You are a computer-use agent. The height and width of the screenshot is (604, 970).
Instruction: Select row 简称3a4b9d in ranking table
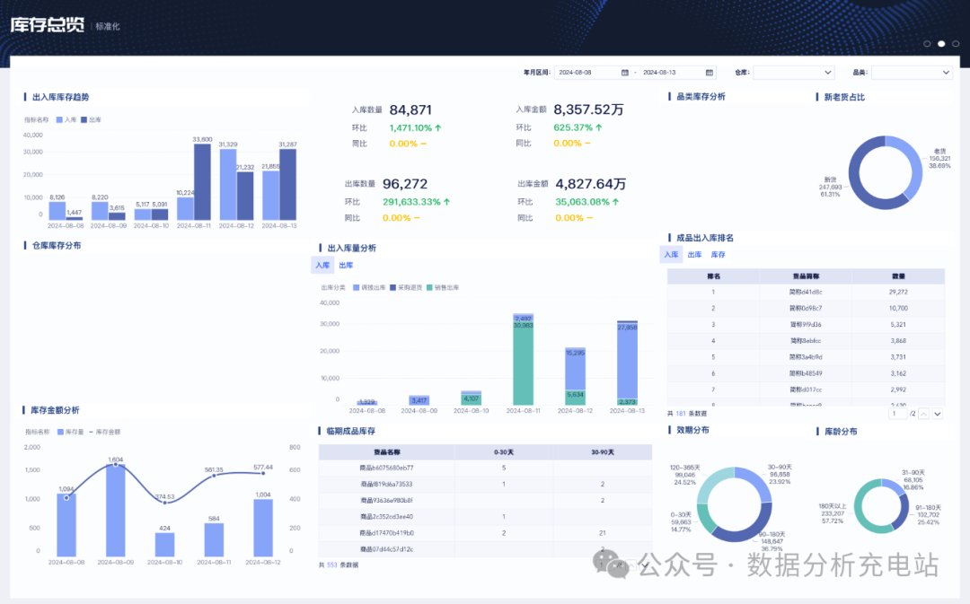[x=806, y=357]
